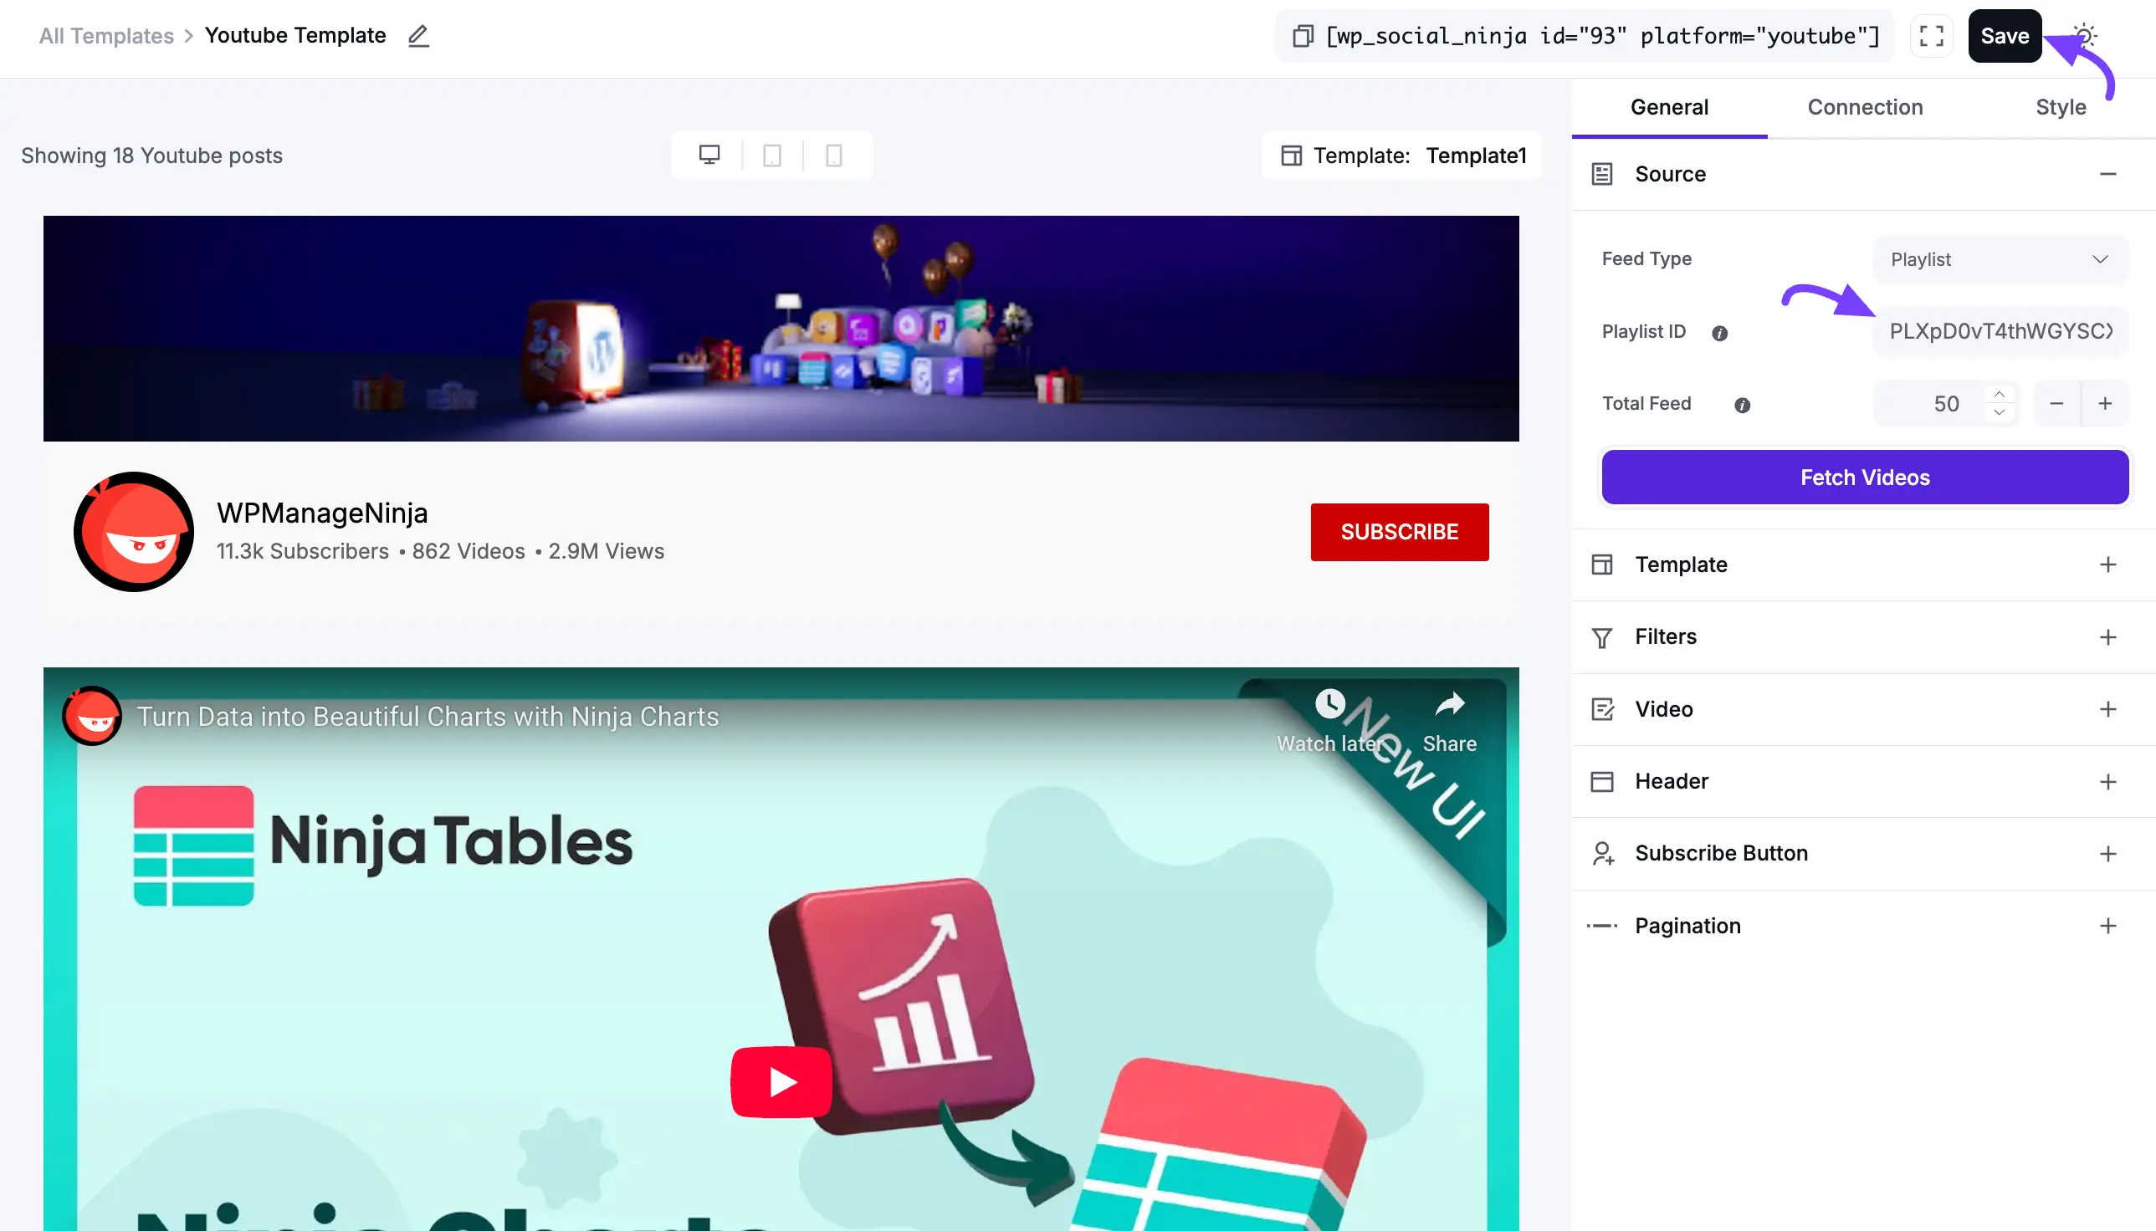This screenshot has height=1231, width=2156.
Task: Click the Fetch Videos button
Action: click(x=1864, y=477)
